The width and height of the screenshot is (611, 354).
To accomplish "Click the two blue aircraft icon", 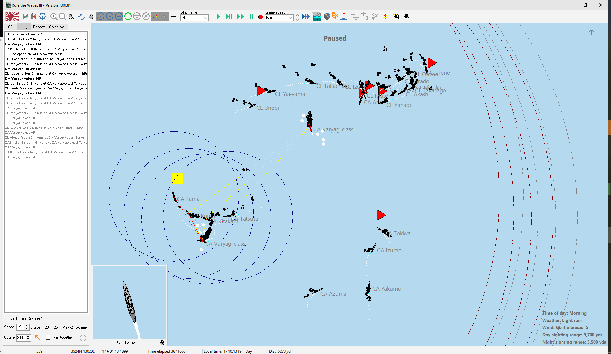I will pos(82,16).
